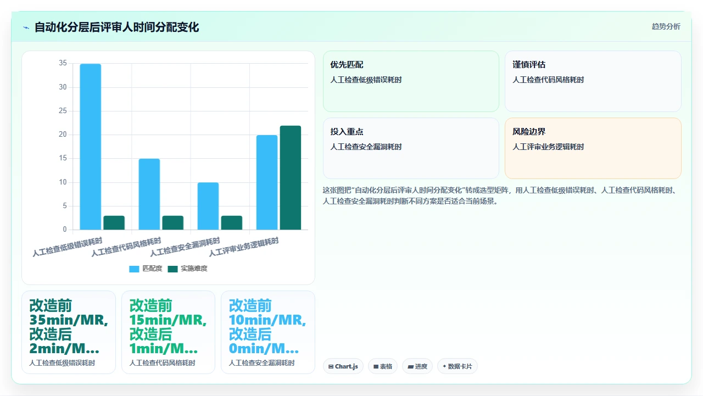703x396 pixels.
Task: Click the 15min/MR data card
Action: coord(168,332)
